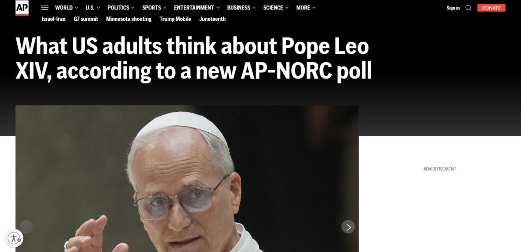Image resolution: width=521 pixels, height=252 pixels.
Task: Expand the More menu
Action: tap(306, 8)
